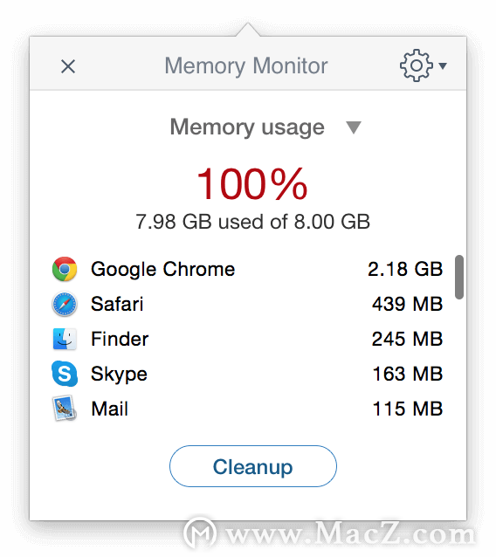Screen dimensions: 496x557
Task: Click the process list scrollbar thumb
Action: click(x=459, y=277)
